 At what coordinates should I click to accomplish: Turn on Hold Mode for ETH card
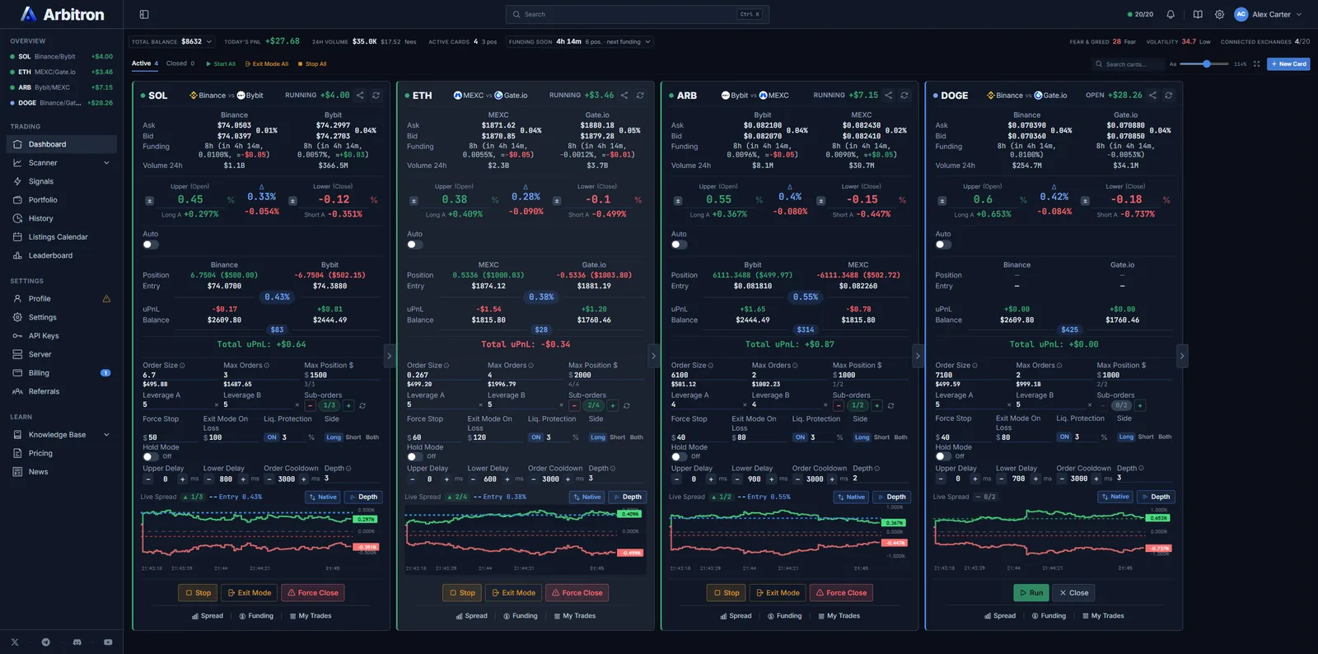click(x=414, y=456)
